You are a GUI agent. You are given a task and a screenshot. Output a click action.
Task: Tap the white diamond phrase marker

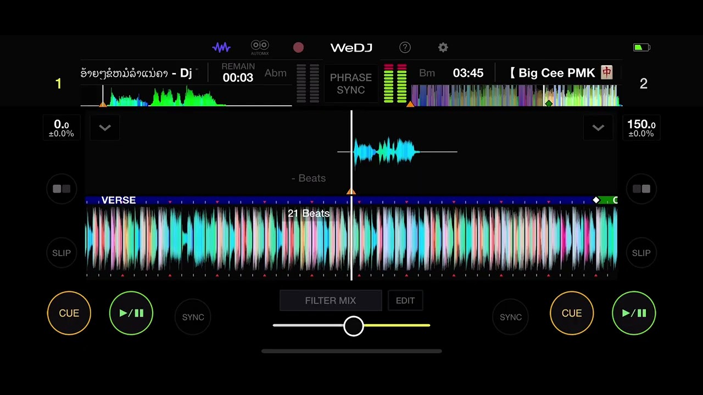pos(596,200)
